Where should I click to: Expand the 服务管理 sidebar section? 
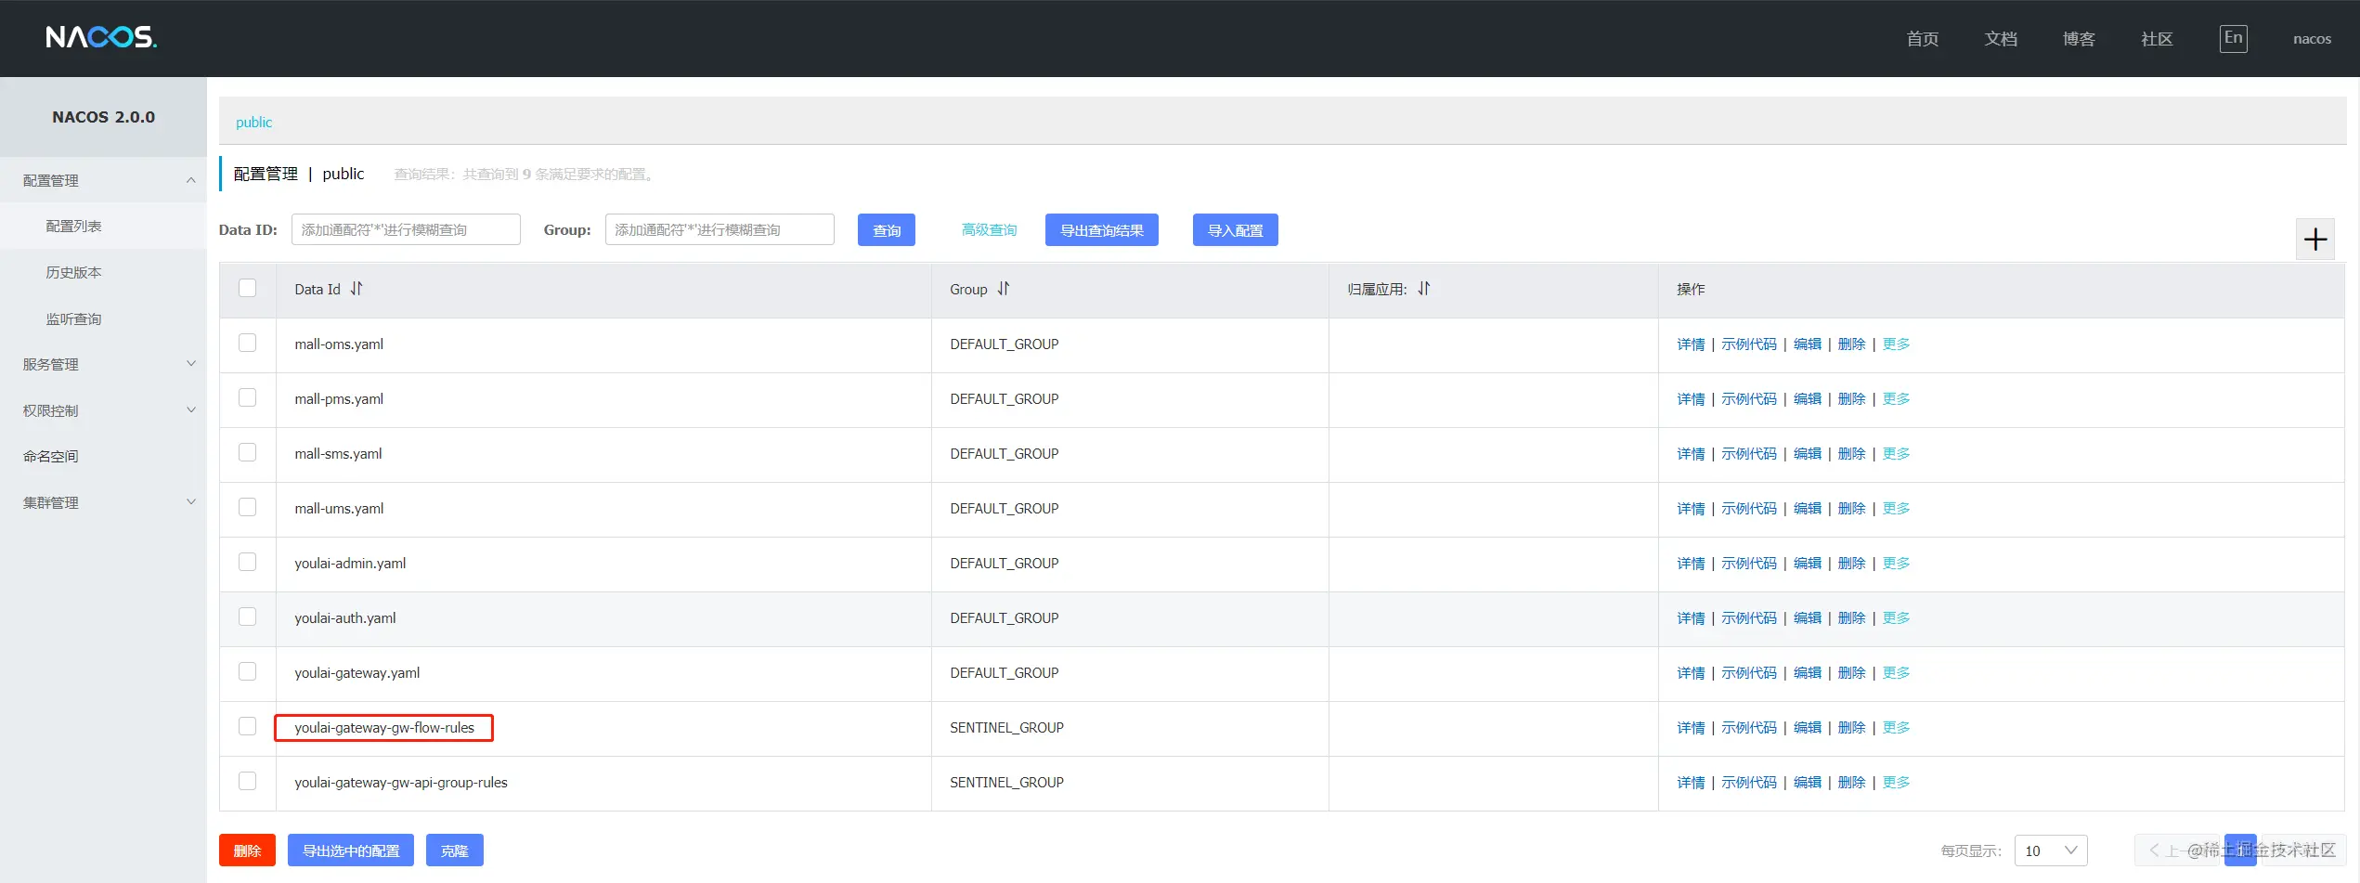click(x=103, y=364)
